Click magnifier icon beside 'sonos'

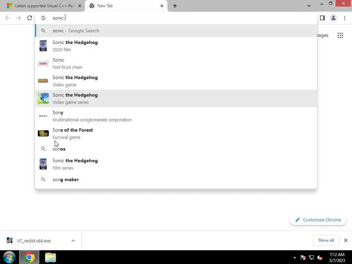coord(43,149)
